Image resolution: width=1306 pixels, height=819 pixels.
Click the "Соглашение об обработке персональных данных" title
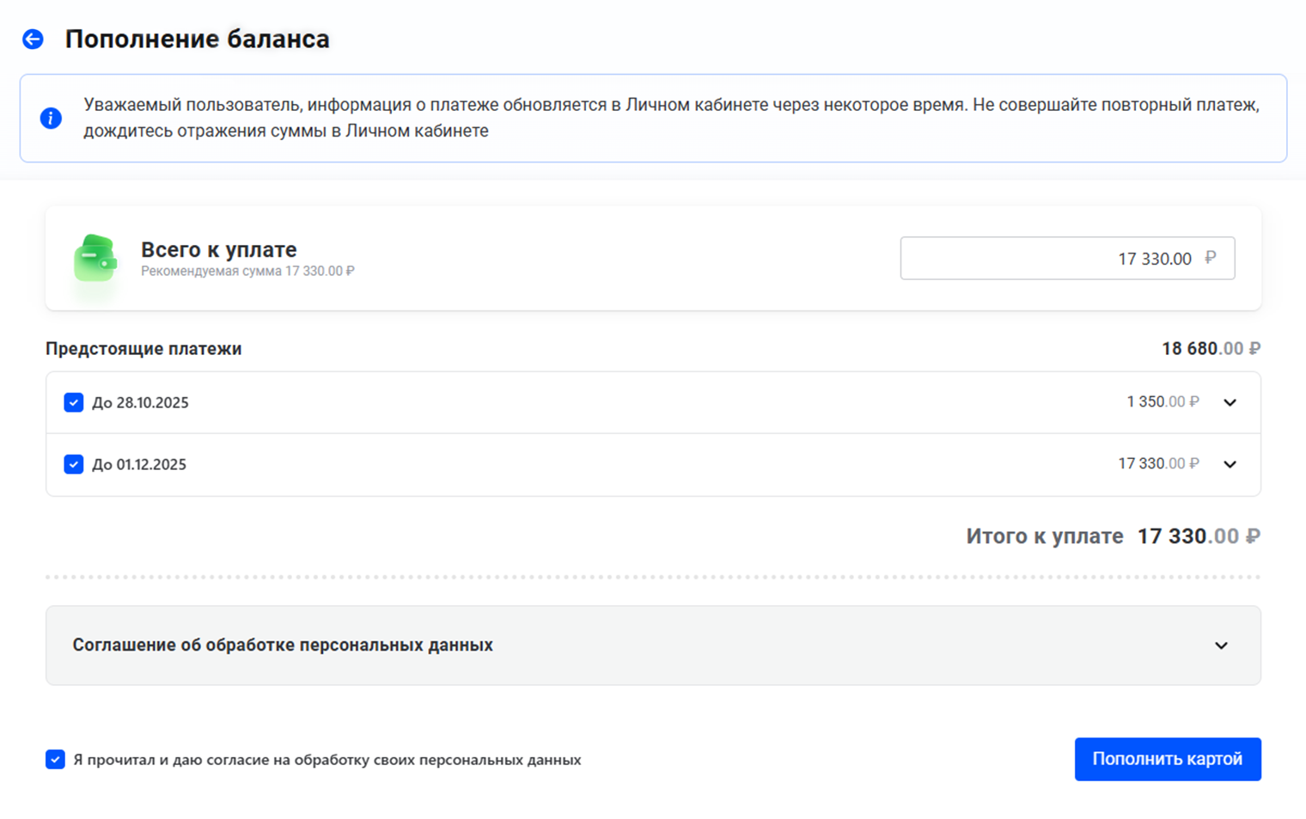[283, 645]
